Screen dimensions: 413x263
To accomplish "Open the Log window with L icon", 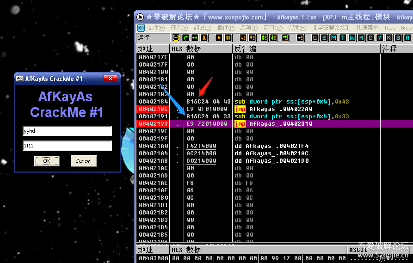I will pos(315,38).
